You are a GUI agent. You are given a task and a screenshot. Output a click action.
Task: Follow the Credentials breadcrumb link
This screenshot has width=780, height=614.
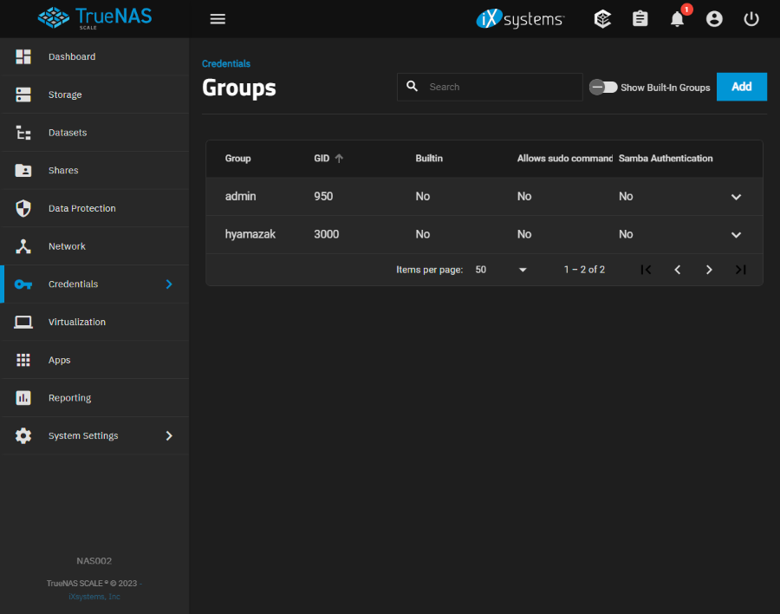point(226,63)
